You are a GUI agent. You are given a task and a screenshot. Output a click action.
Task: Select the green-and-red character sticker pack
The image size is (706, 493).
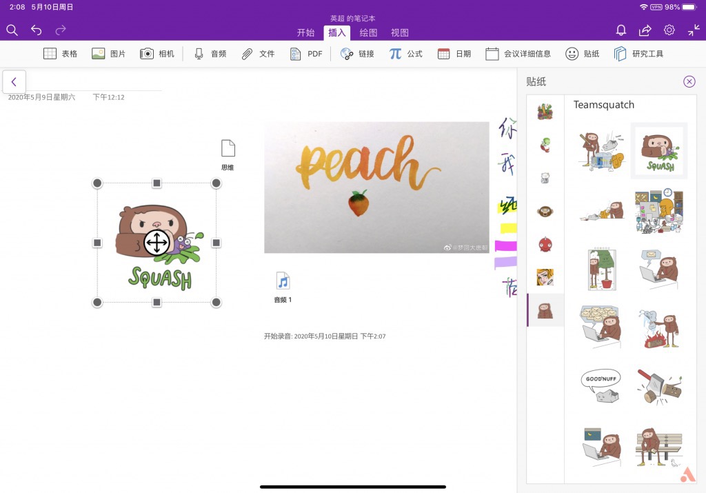[545, 145]
